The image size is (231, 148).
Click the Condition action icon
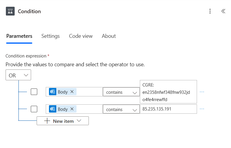pyautogui.click(x=10, y=11)
